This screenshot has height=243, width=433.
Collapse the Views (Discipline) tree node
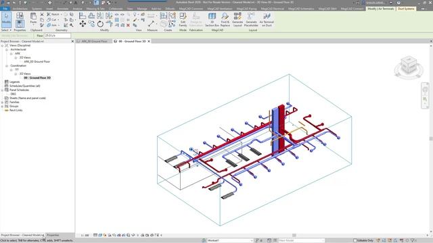[2, 45]
